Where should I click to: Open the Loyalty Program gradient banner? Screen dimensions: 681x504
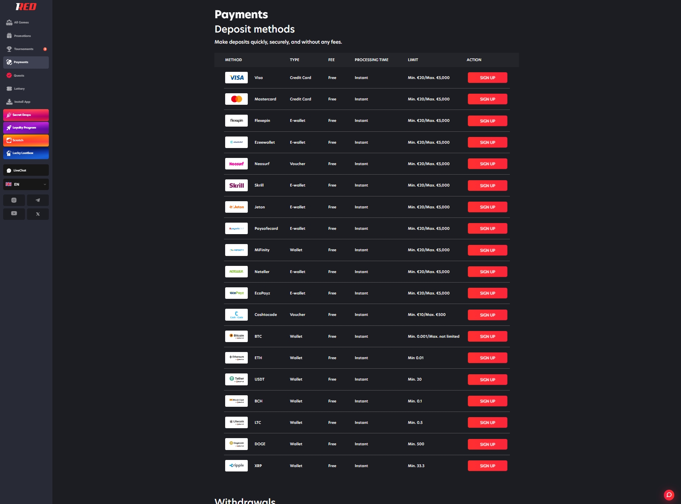[26, 128]
